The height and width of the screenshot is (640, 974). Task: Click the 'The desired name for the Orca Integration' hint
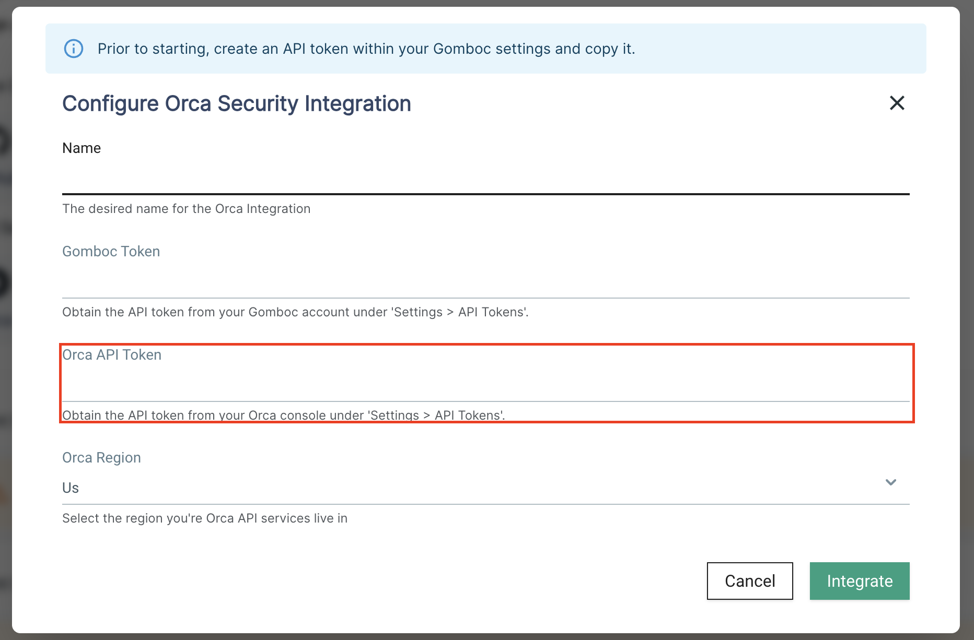pyautogui.click(x=187, y=209)
